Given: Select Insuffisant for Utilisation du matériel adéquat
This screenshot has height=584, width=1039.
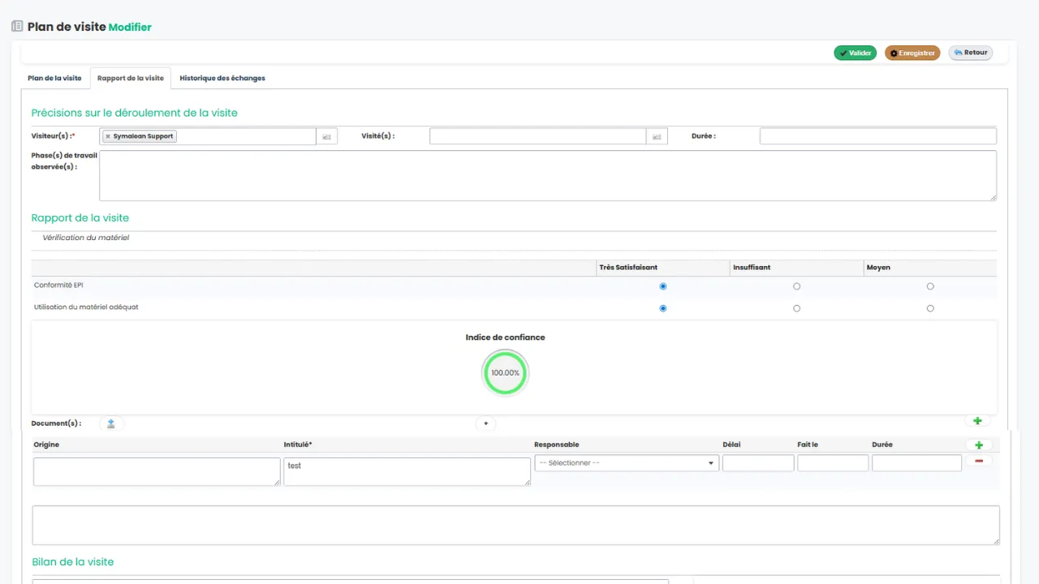Looking at the screenshot, I should click(x=797, y=308).
